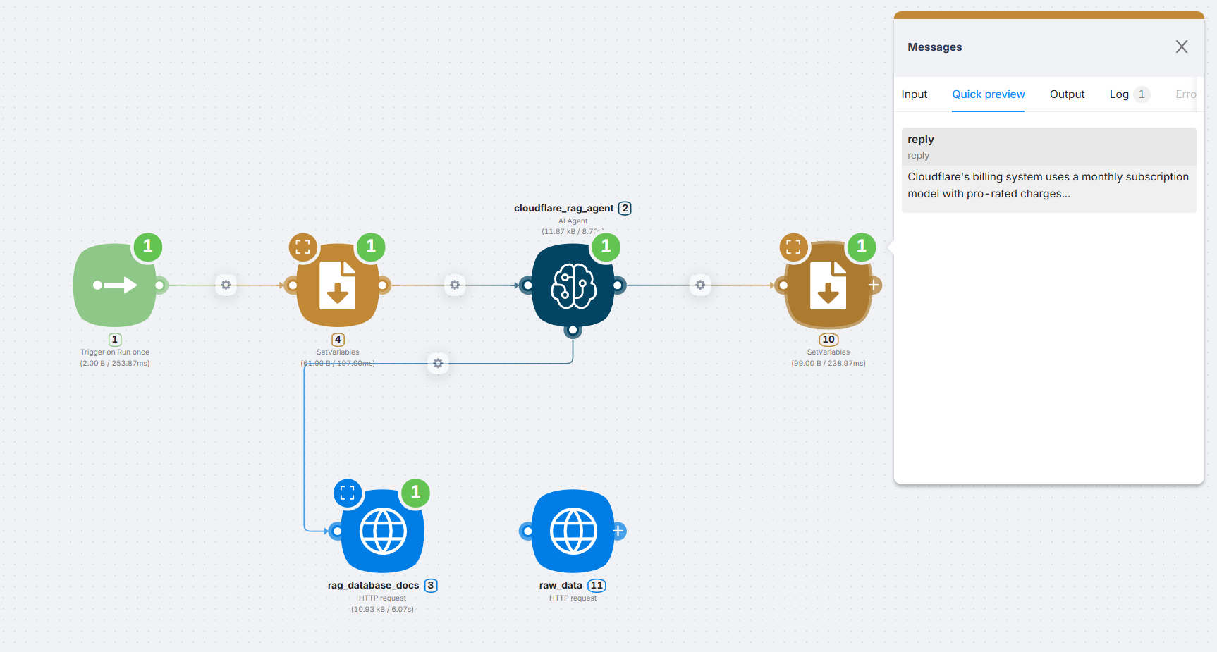Click plus connector on raw_data node
This screenshot has height=652, width=1217.
[x=618, y=531]
